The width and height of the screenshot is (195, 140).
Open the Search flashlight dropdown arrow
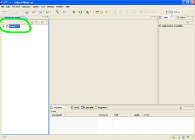(x=109, y=12)
